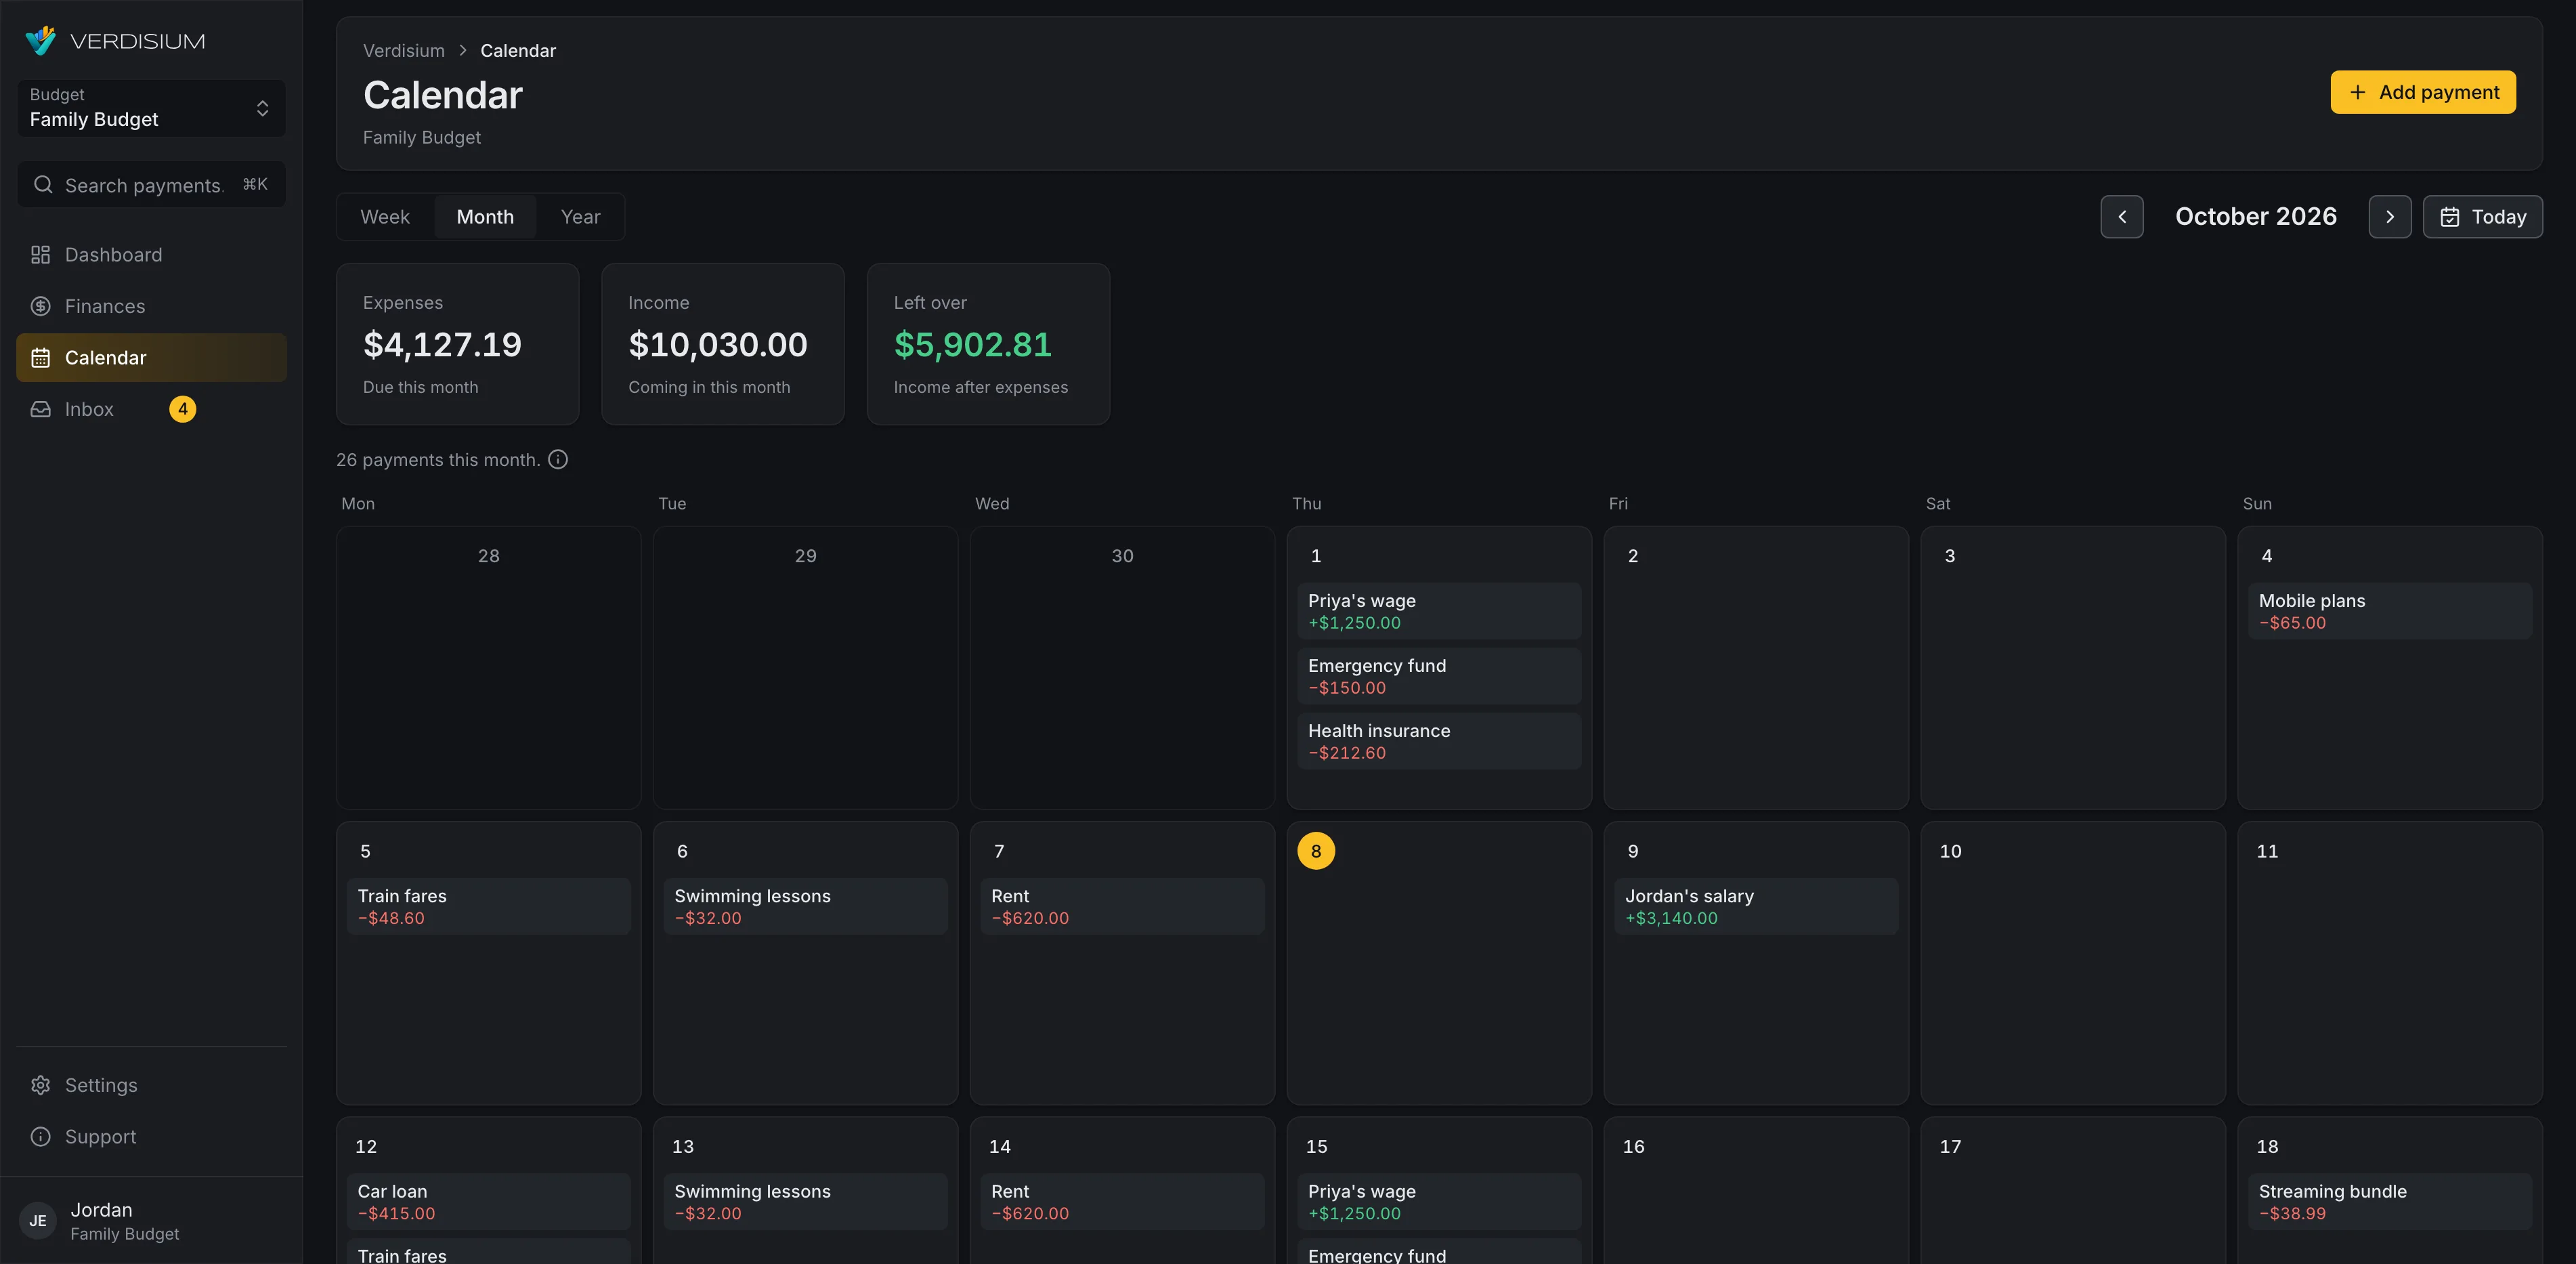2576x1264 pixels.
Task: Open Rent payment on October 14
Action: click(x=1122, y=1202)
